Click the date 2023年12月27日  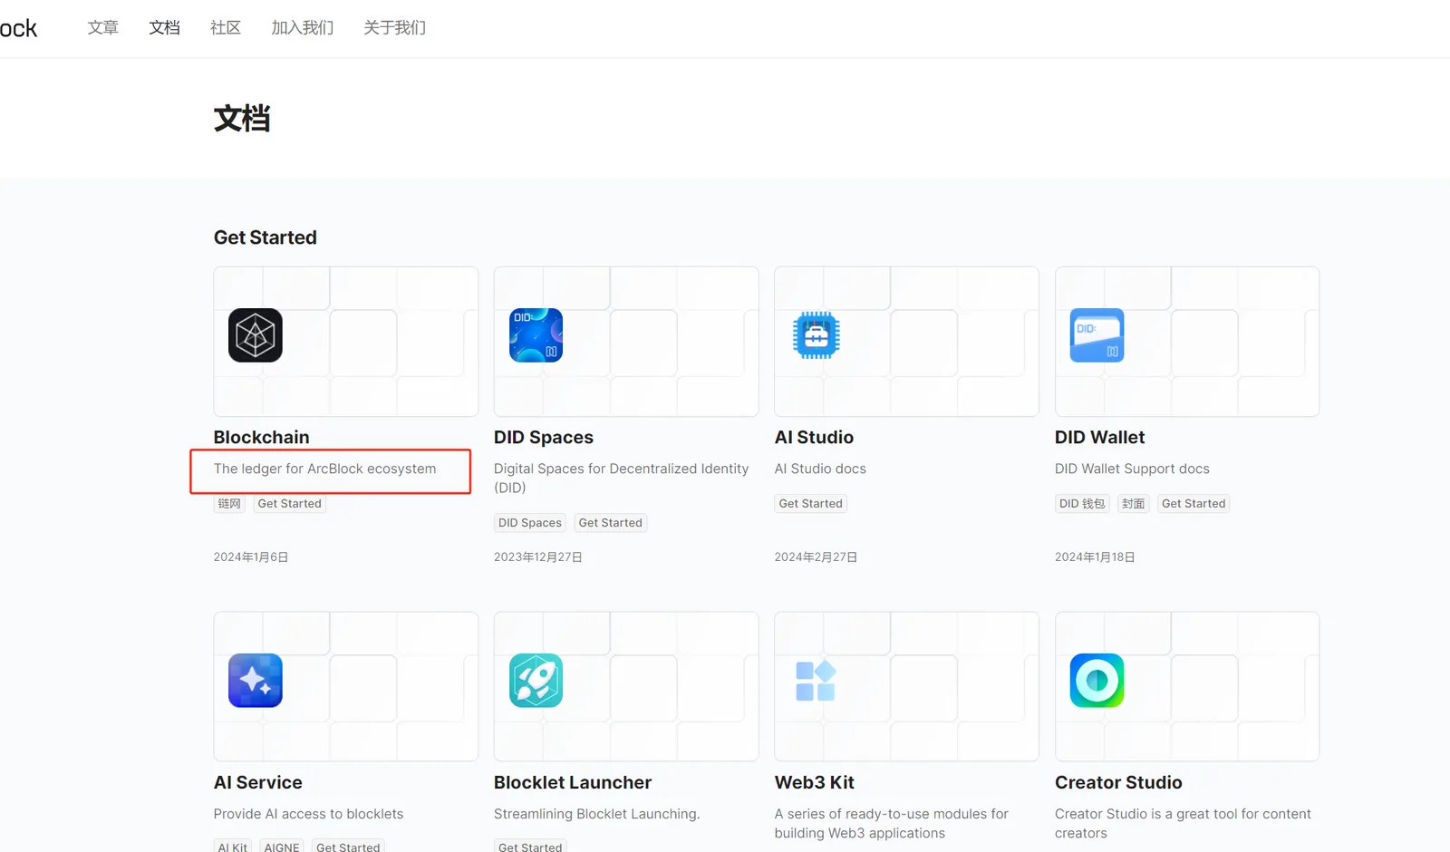pos(538,557)
